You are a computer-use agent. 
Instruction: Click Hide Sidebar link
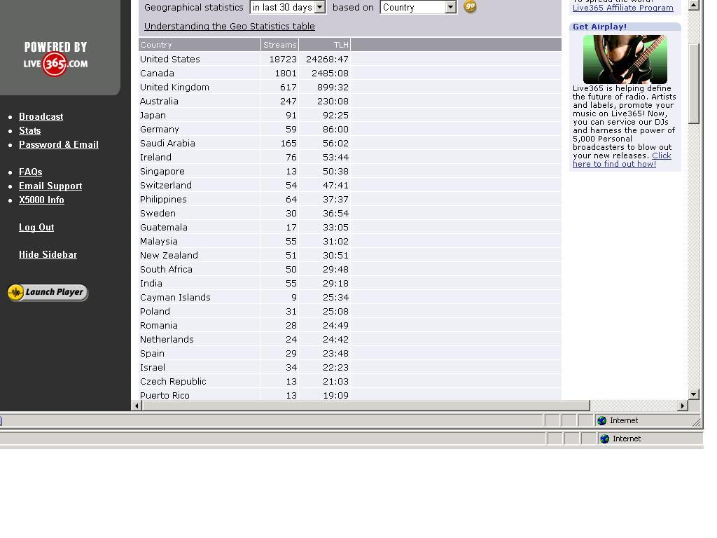(48, 255)
